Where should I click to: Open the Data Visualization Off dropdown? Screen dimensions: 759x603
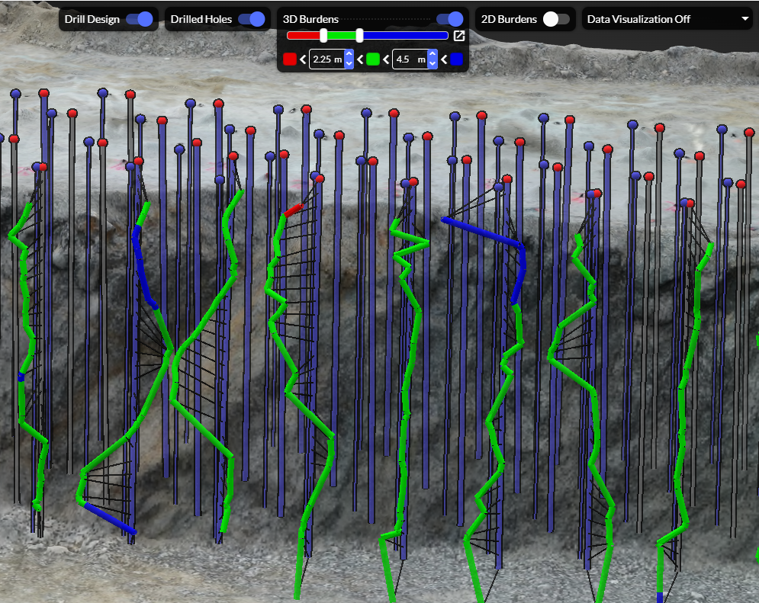tap(667, 19)
